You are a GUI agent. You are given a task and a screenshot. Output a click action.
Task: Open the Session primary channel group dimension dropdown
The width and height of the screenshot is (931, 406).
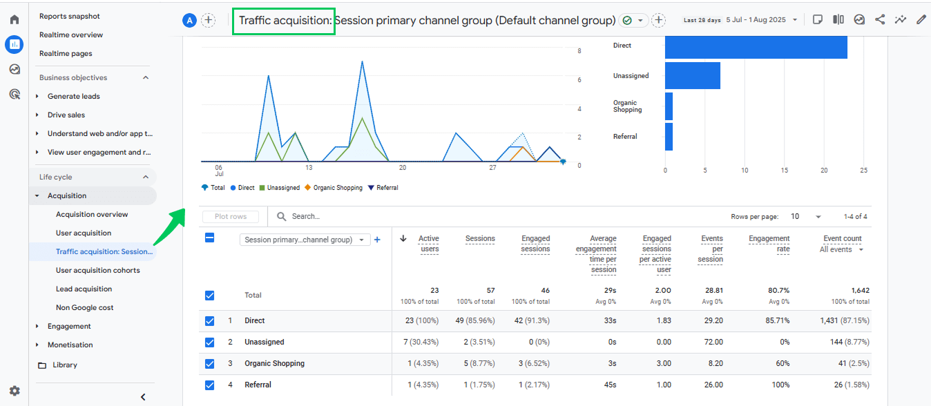coord(305,238)
